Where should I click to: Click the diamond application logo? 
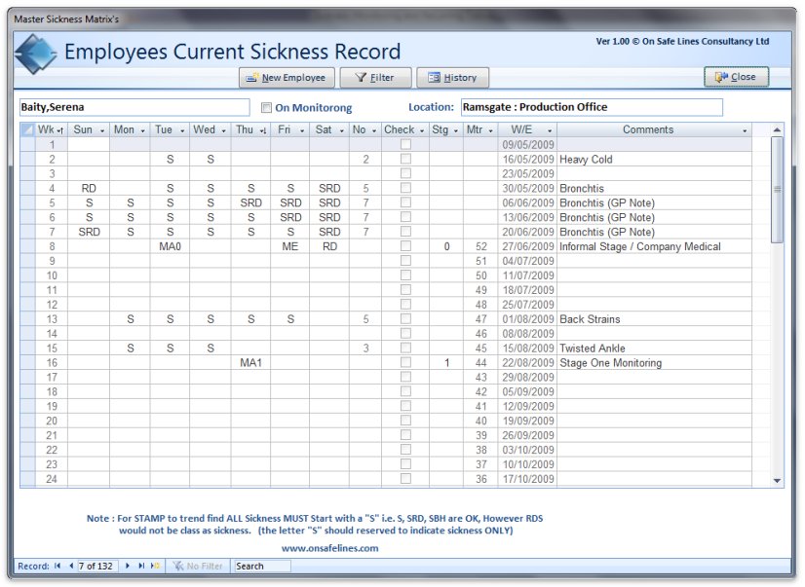tap(35, 54)
